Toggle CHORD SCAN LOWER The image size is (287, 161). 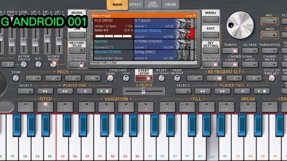[x=230, y=64]
